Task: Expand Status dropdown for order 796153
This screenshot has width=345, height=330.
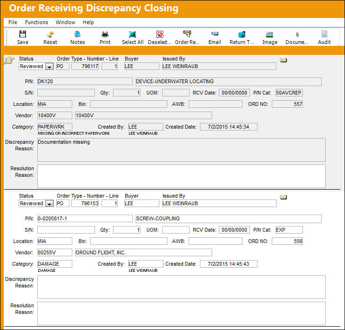Action: click(x=49, y=204)
